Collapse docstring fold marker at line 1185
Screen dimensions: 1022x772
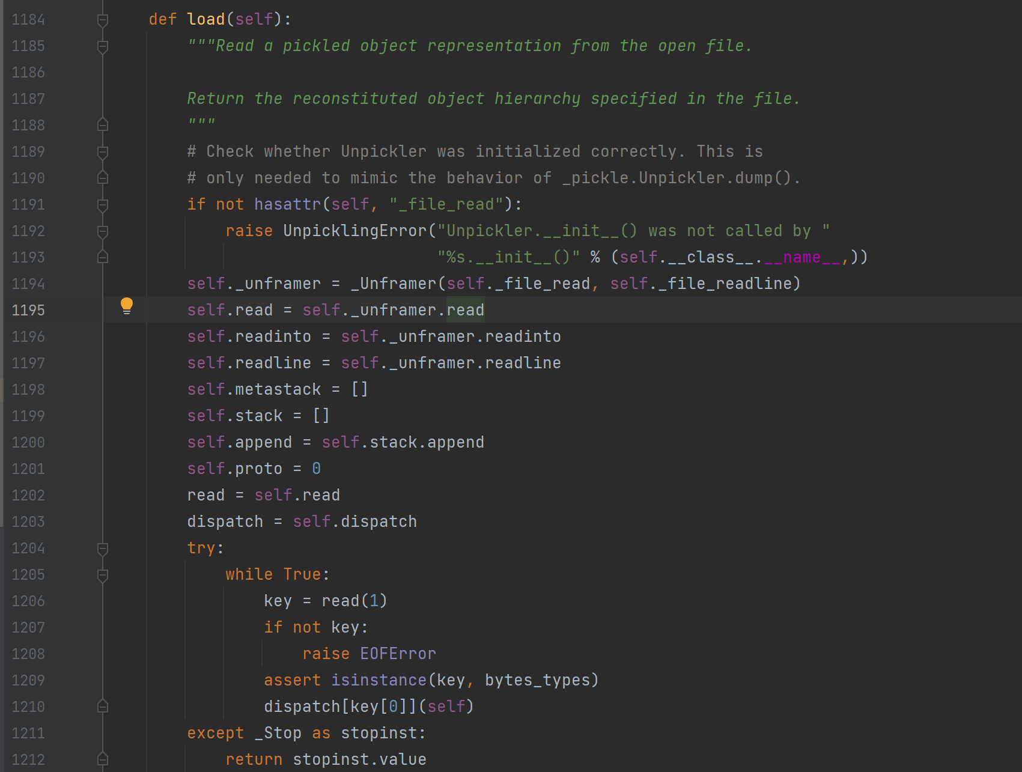pos(103,47)
